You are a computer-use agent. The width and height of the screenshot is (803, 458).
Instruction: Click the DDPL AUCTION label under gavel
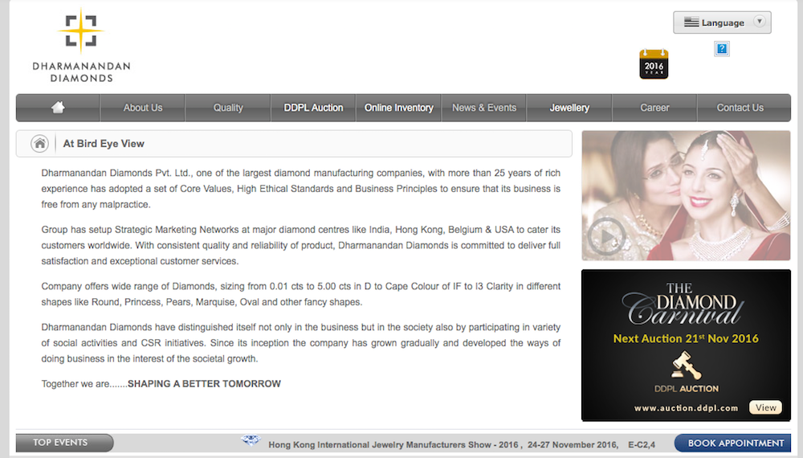click(x=687, y=389)
